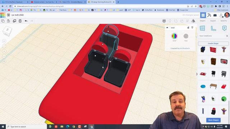Reload the page
The image size is (230, 129).
click(10, 6)
